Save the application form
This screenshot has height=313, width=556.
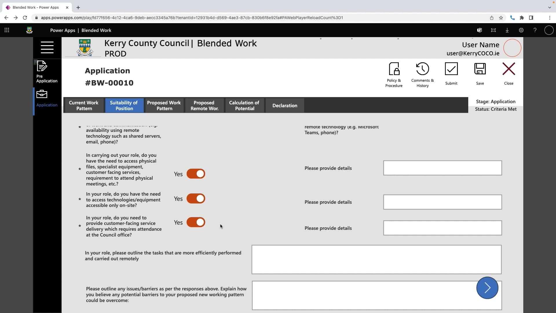(480, 72)
